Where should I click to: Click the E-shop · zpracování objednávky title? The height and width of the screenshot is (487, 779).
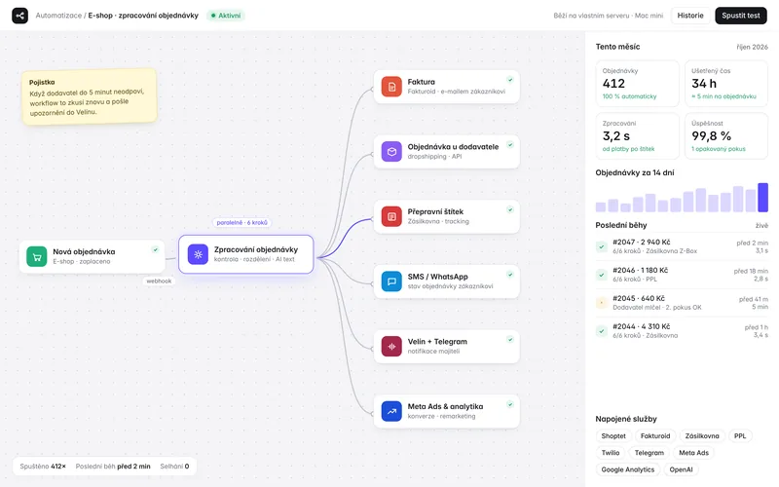tap(143, 16)
